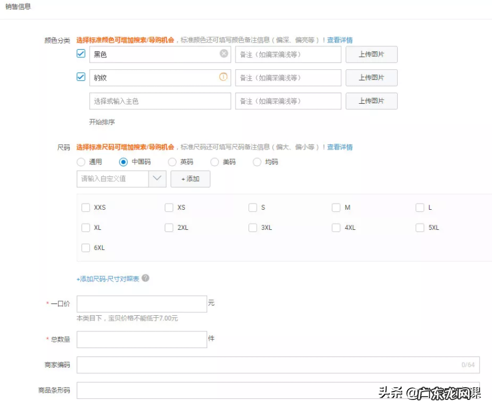Click 上传图片 on the empty color row
The image size is (492, 410).
coord(371,101)
